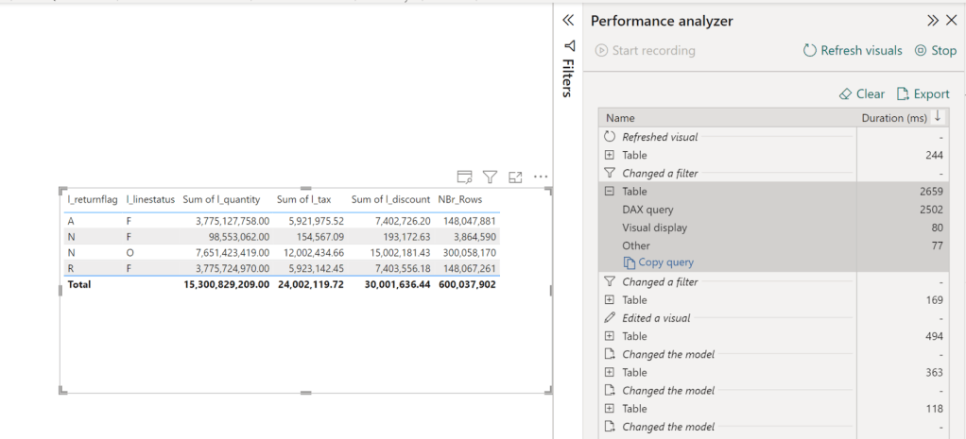Expand the Filters pane with double chevron
This screenshot has width=966, height=439.
pyautogui.click(x=568, y=20)
